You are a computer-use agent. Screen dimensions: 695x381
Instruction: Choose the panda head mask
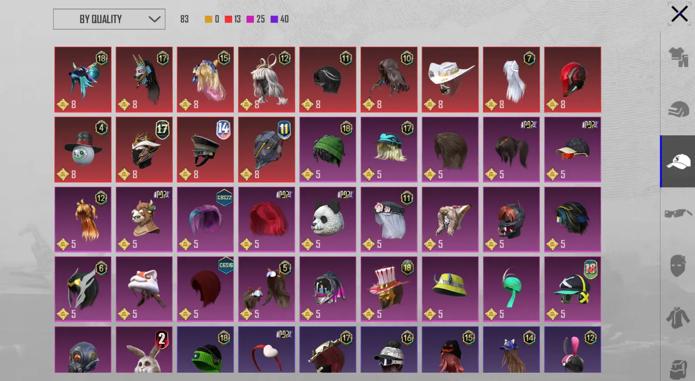pos(327,219)
